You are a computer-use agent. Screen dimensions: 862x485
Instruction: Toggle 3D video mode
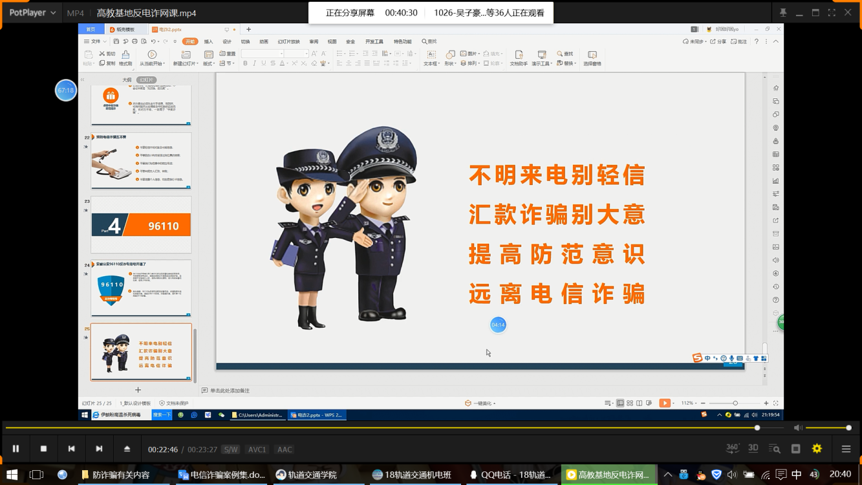(x=753, y=449)
